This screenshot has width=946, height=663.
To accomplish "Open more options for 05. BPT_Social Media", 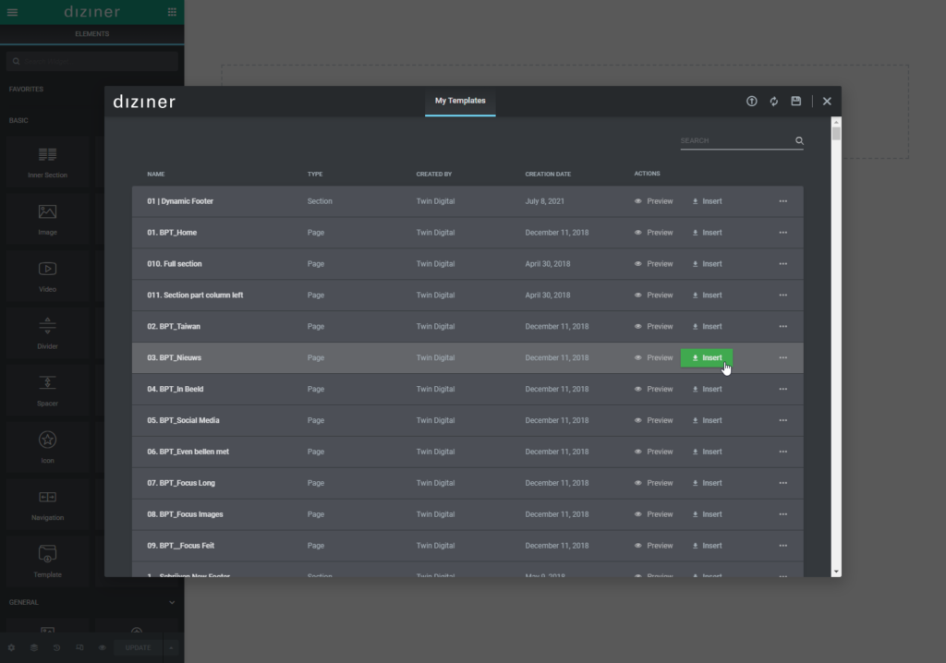I will (782, 420).
